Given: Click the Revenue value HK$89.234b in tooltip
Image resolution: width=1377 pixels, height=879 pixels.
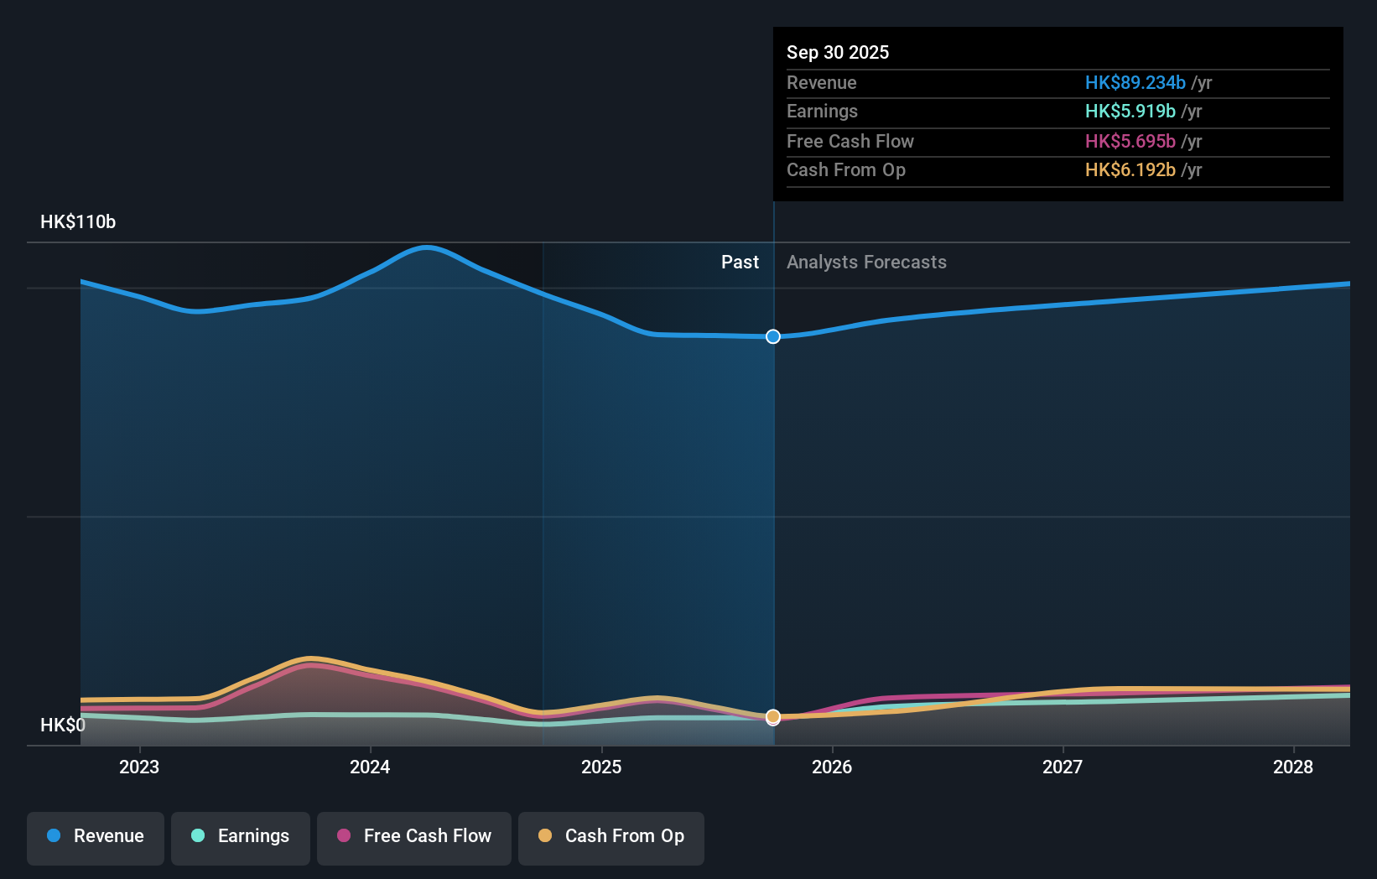Looking at the screenshot, I should pos(1135,82).
